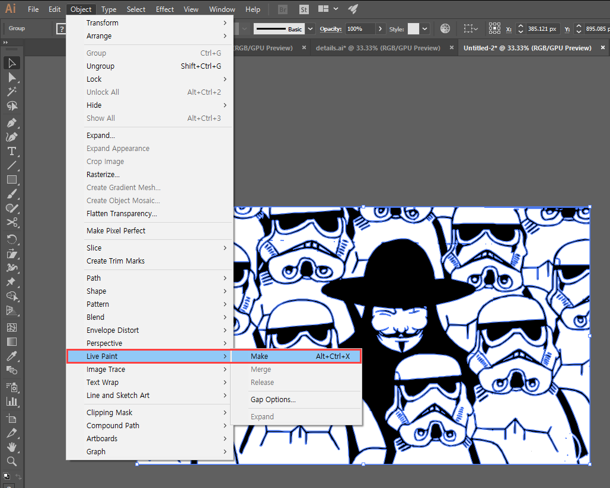
Task: Click the Opacity 100% field
Action: point(360,29)
